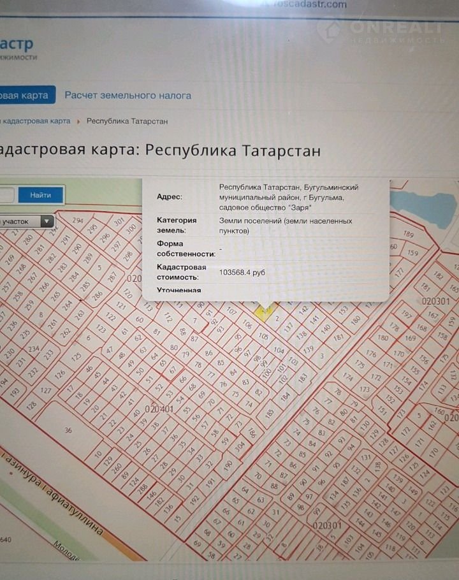The image size is (459, 580).
Task: Click the 020401 cadastral block label
Action: (159, 409)
